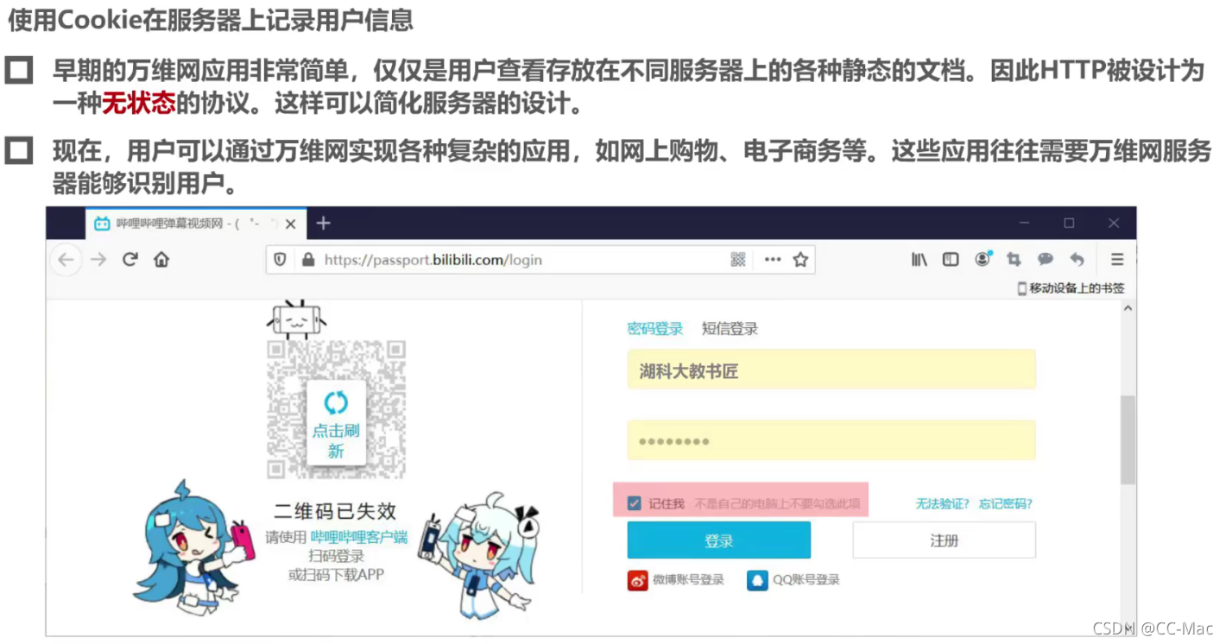Refresh the expired QR code
The image size is (1226, 644).
point(336,424)
